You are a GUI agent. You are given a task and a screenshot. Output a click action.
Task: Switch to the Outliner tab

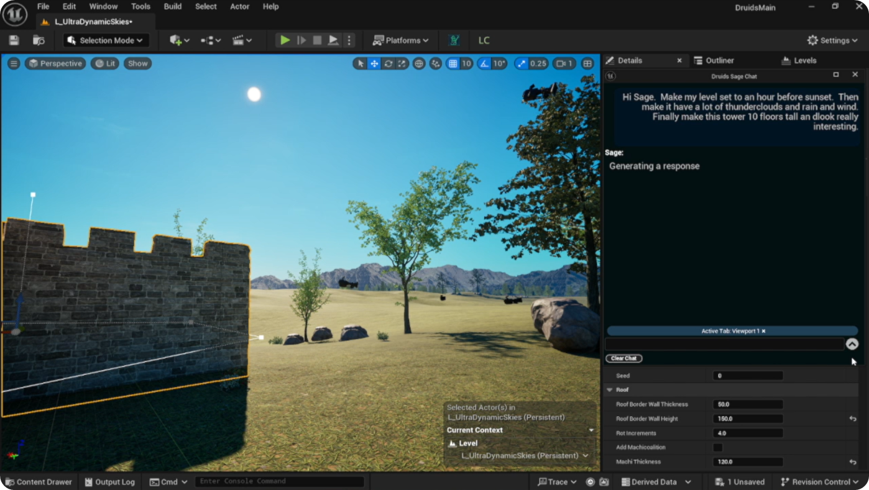coord(719,60)
